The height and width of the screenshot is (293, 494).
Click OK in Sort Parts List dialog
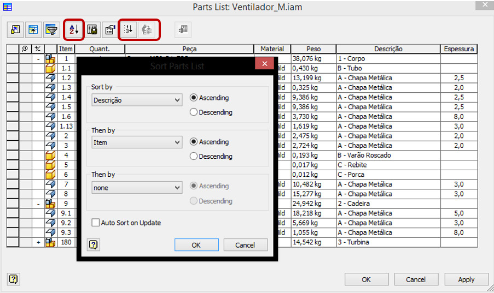coord(196,245)
